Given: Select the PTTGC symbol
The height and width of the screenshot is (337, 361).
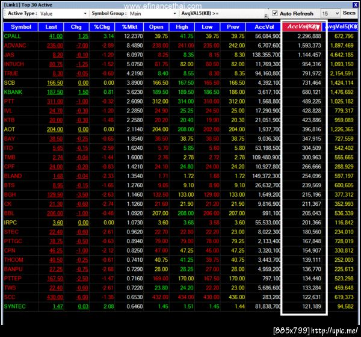Looking at the screenshot, I should tap(13, 241).
